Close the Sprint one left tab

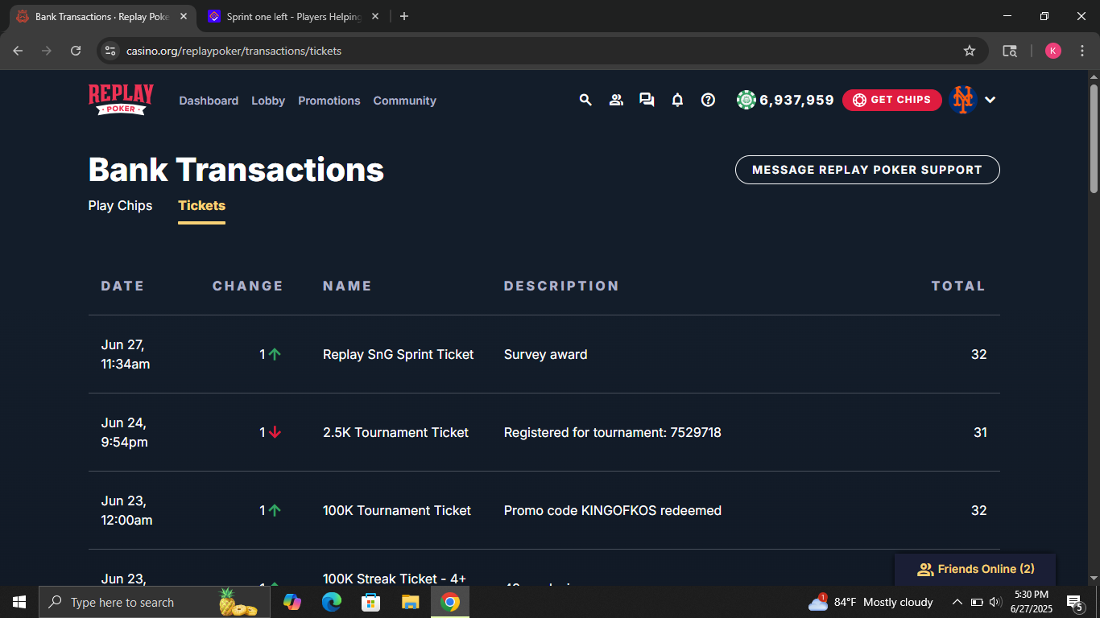click(374, 16)
